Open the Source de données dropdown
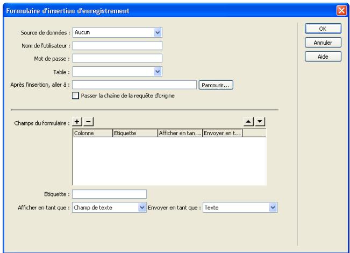This screenshot has width=350, height=253. 117,32
